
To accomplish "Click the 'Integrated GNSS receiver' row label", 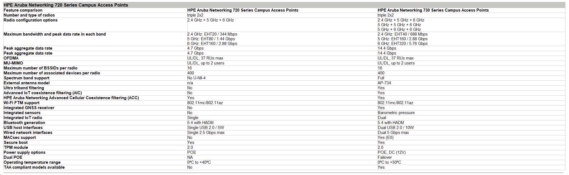I will tap(29, 108).
